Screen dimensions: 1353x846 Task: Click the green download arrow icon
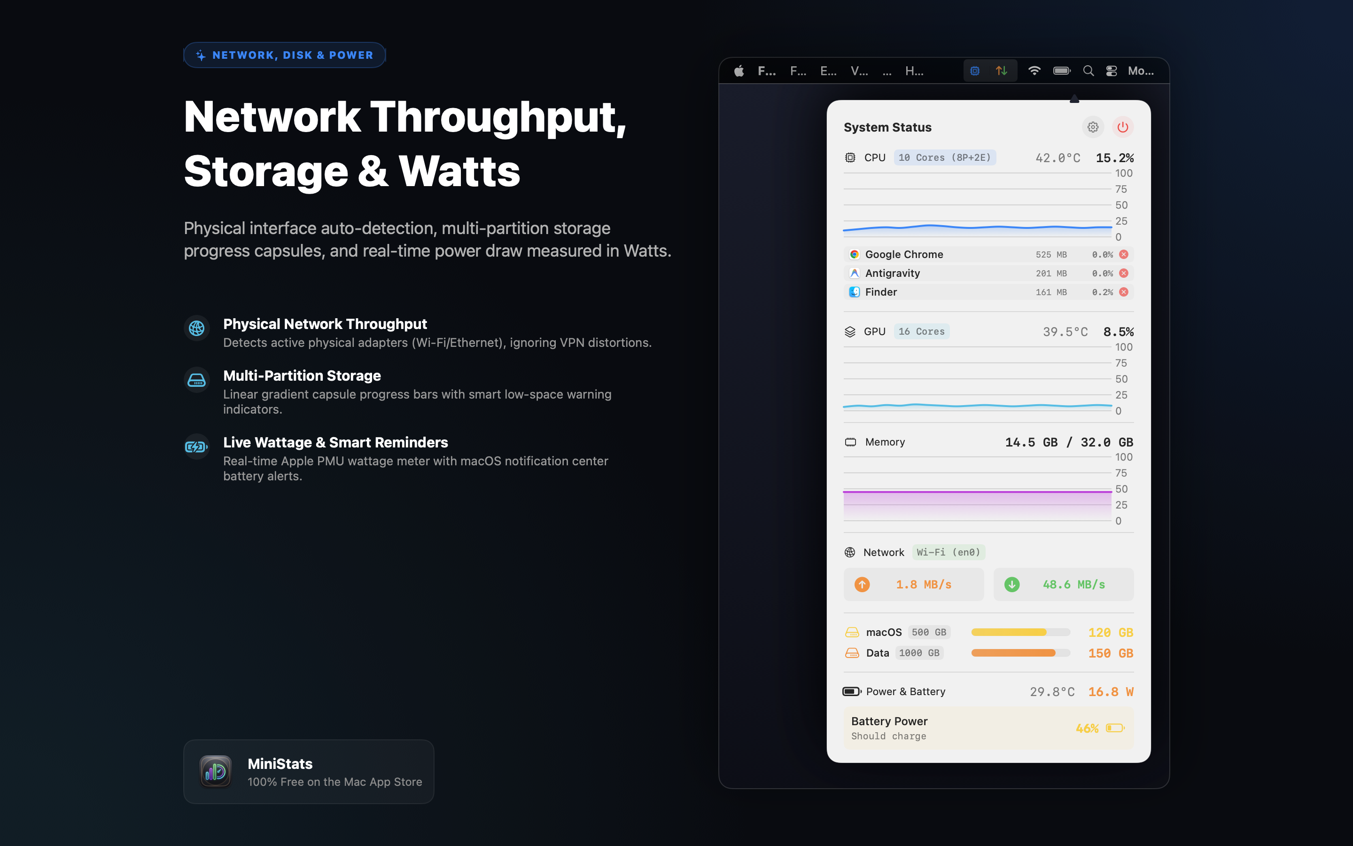point(1012,584)
